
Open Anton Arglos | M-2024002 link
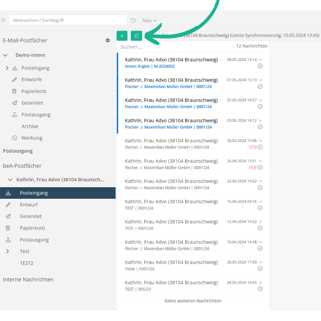click(150, 66)
